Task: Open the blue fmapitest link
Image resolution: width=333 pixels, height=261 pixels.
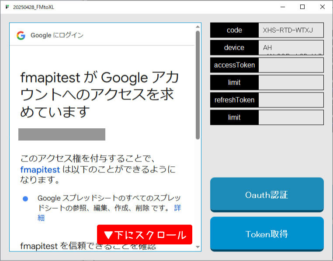Action: click(x=40, y=170)
